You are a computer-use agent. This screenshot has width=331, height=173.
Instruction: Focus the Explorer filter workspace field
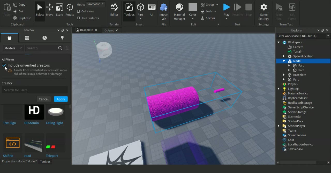[x=301, y=36]
